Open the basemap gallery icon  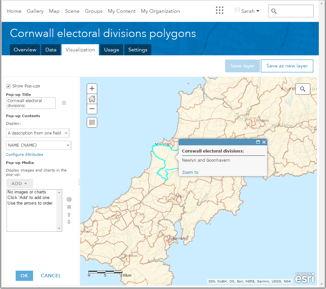click(92, 122)
